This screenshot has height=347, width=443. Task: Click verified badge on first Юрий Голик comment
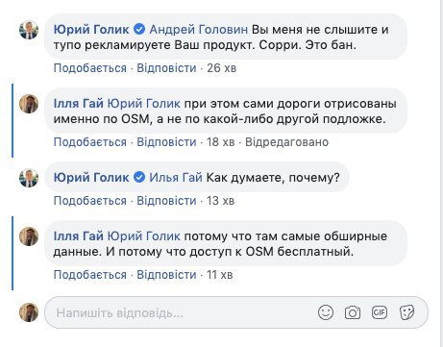pyautogui.click(x=139, y=29)
